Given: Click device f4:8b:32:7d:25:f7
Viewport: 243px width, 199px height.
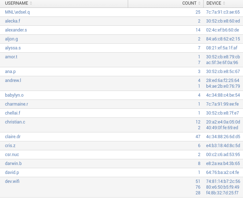Looking at the screenshot, I should click(222, 193).
